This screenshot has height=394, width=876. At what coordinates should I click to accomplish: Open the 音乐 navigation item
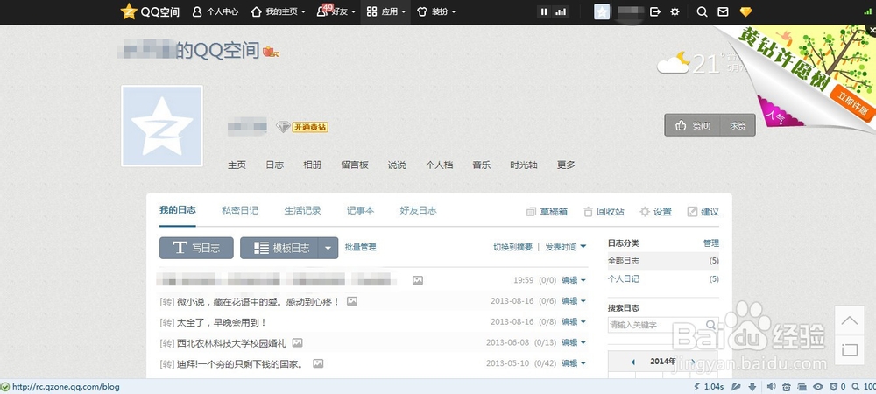482,165
